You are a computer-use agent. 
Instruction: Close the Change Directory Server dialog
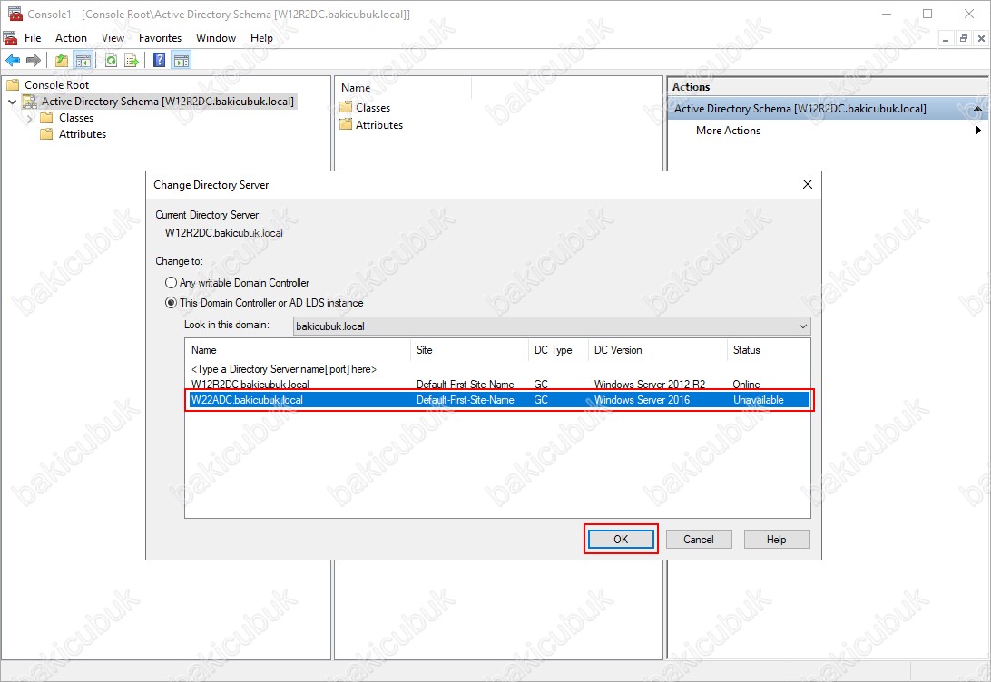click(x=807, y=184)
